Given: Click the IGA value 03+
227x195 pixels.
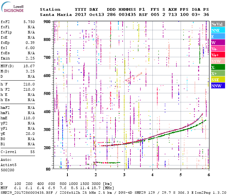Looking at the screenshot, I should 196,15.
